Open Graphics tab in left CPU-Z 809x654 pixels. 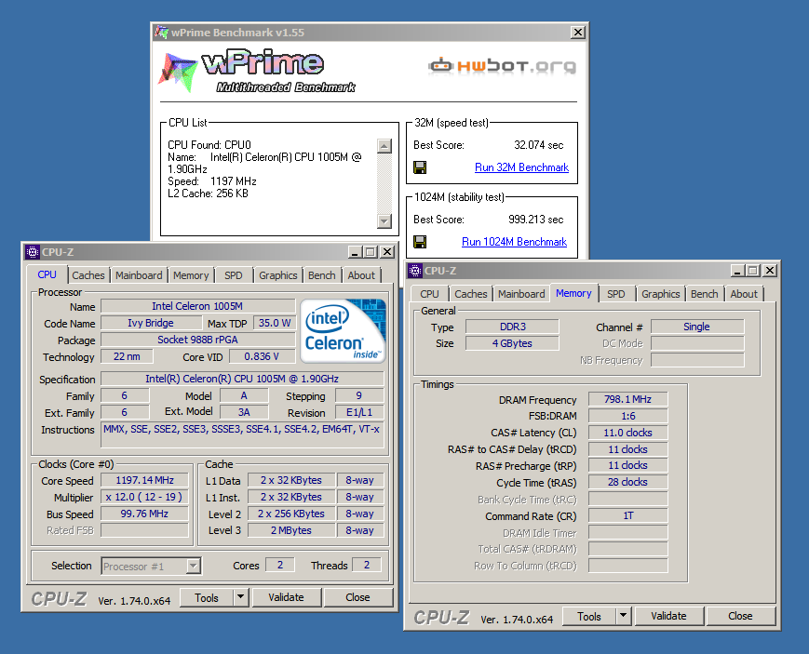click(x=278, y=275)
